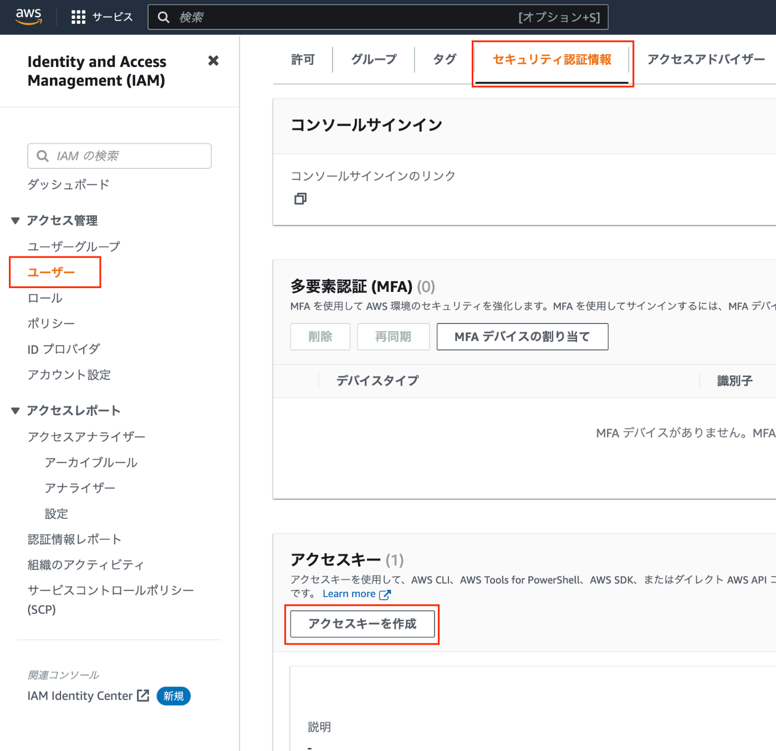
Task: Open ポリシー in the sidebar
Action: (51, 323)
